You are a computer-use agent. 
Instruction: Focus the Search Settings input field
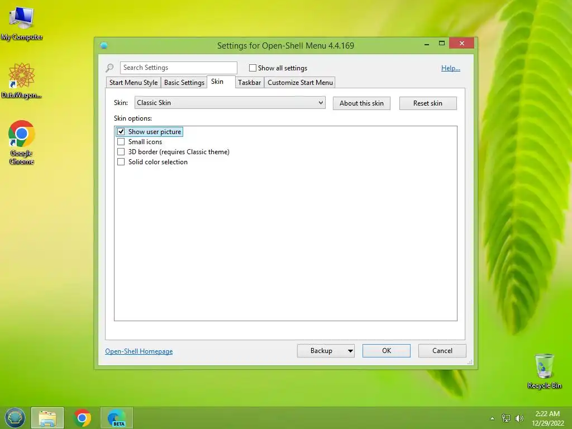[179, 68]
